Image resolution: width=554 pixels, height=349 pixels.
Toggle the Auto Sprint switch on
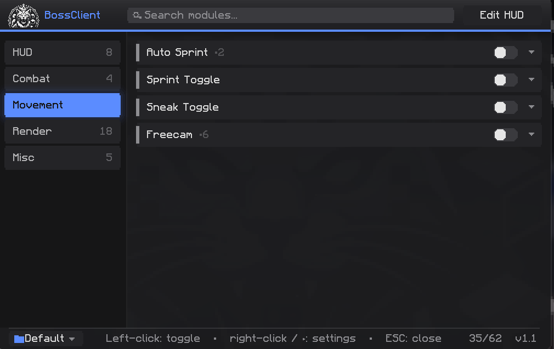click(506, 53)
